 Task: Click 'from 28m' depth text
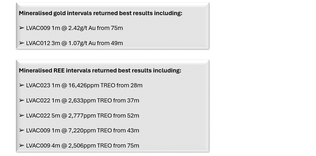(x=129, y=86)
